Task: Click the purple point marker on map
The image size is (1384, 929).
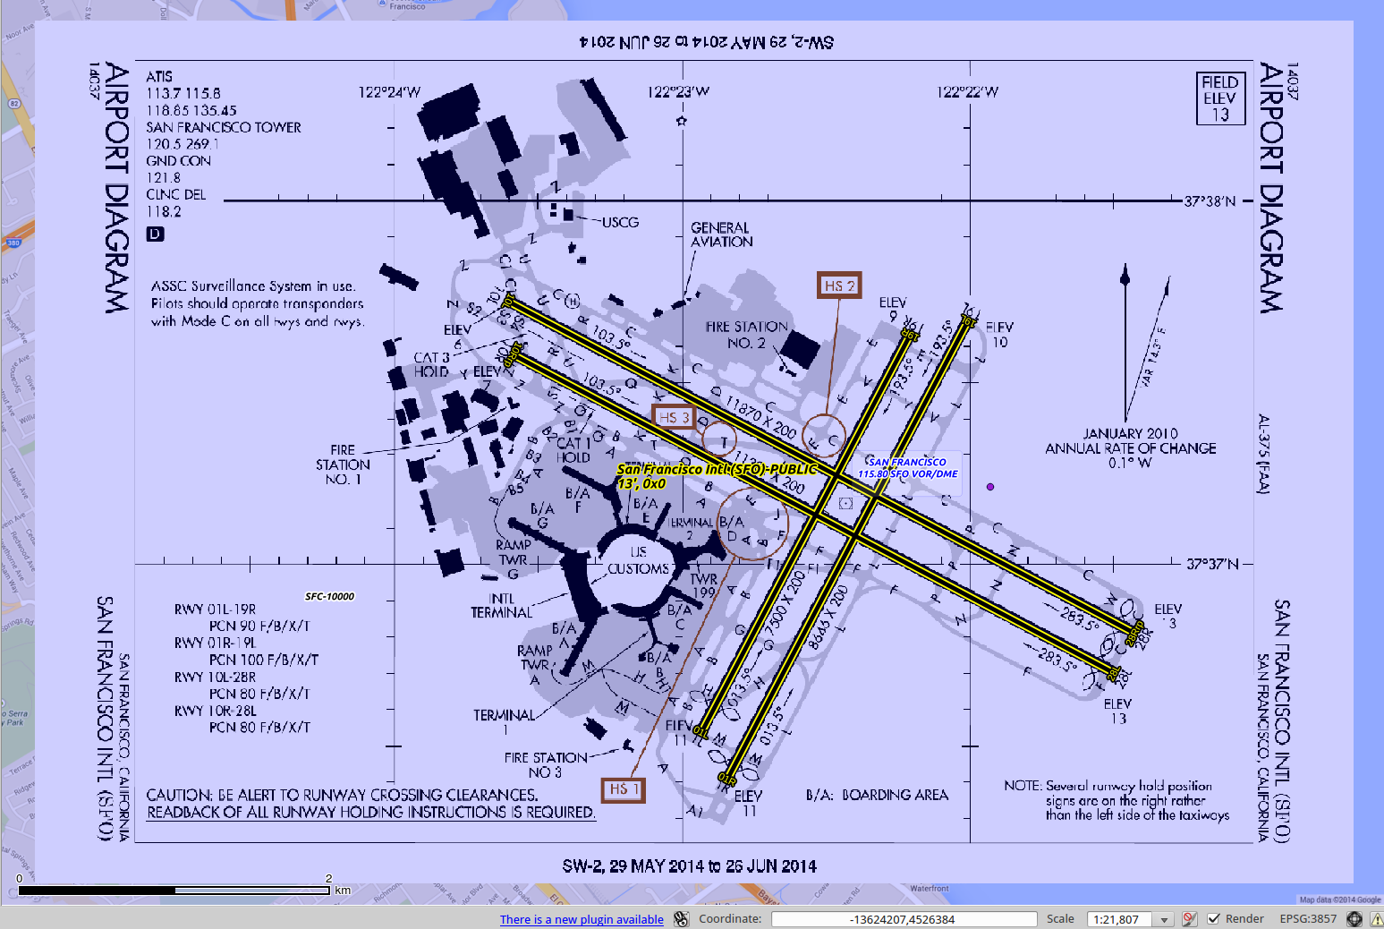Action: [990, 487]
